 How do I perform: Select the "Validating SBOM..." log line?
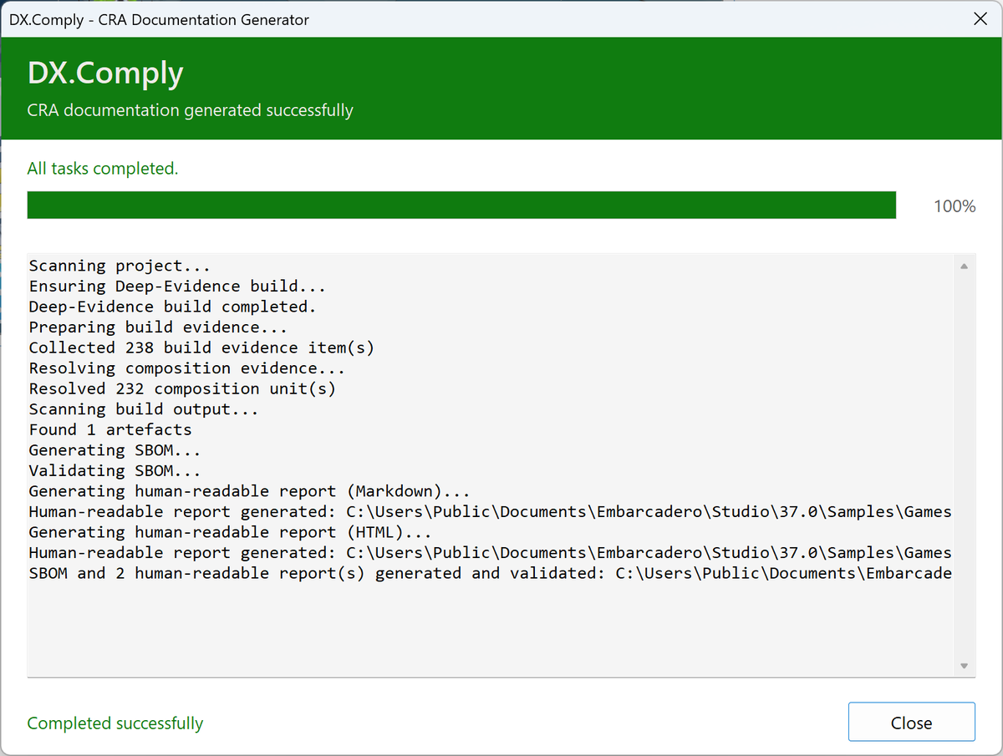(115, 470)
